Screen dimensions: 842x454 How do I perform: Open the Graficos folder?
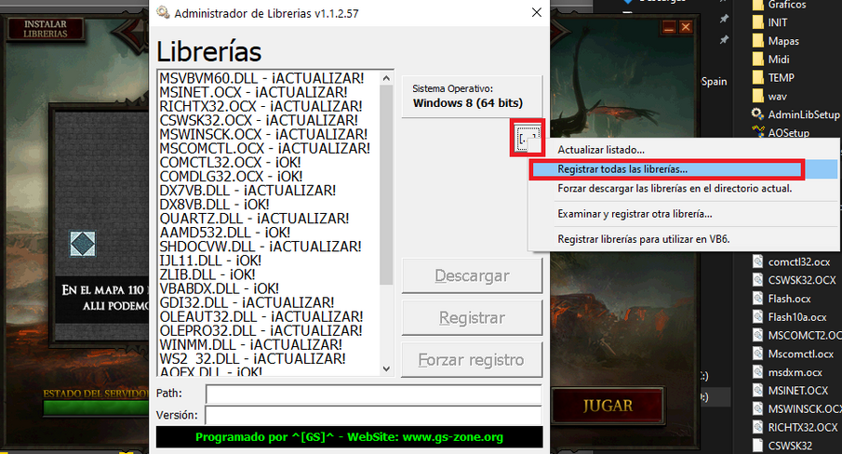779,5
